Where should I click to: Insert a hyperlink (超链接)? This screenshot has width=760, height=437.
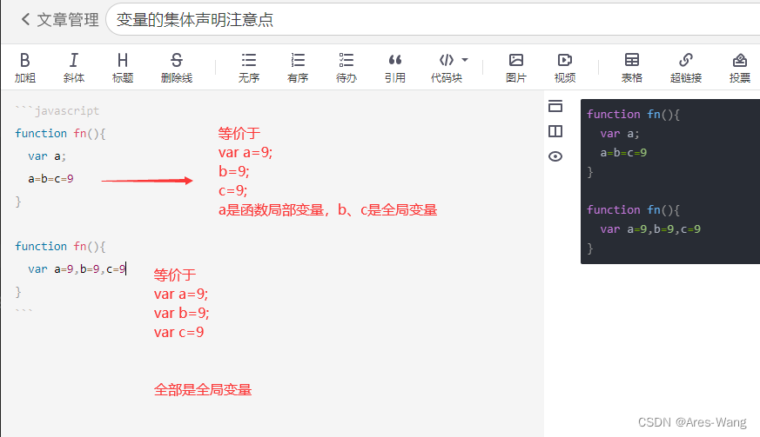(686, 67)
